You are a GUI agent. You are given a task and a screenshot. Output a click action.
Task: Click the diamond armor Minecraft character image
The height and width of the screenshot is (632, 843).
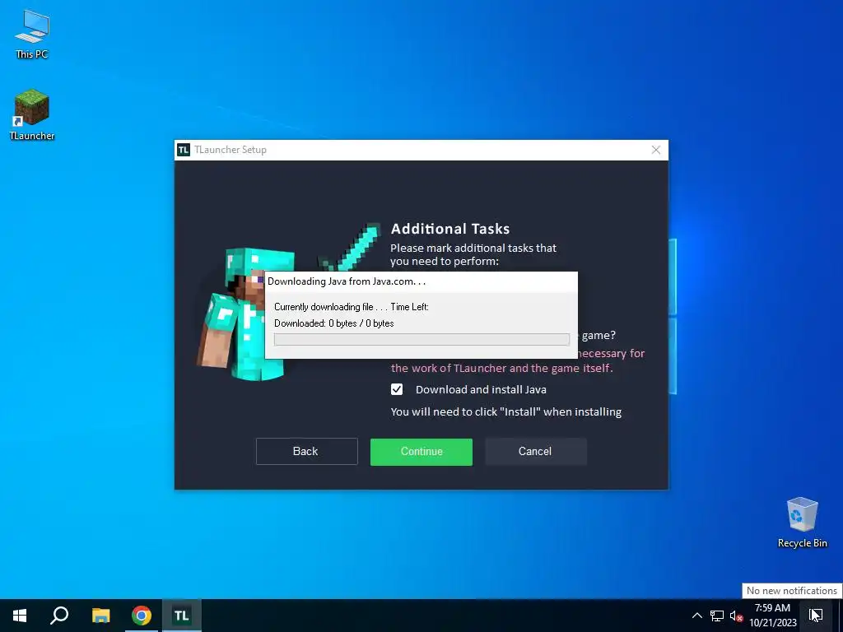coord(245,314)
